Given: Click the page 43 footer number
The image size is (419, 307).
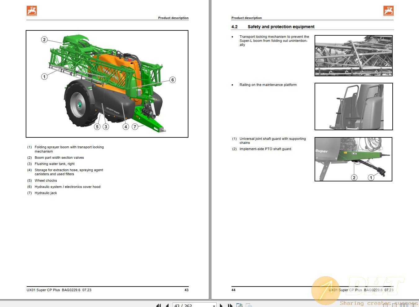Looking at the screenshot, I should [187, 290].
